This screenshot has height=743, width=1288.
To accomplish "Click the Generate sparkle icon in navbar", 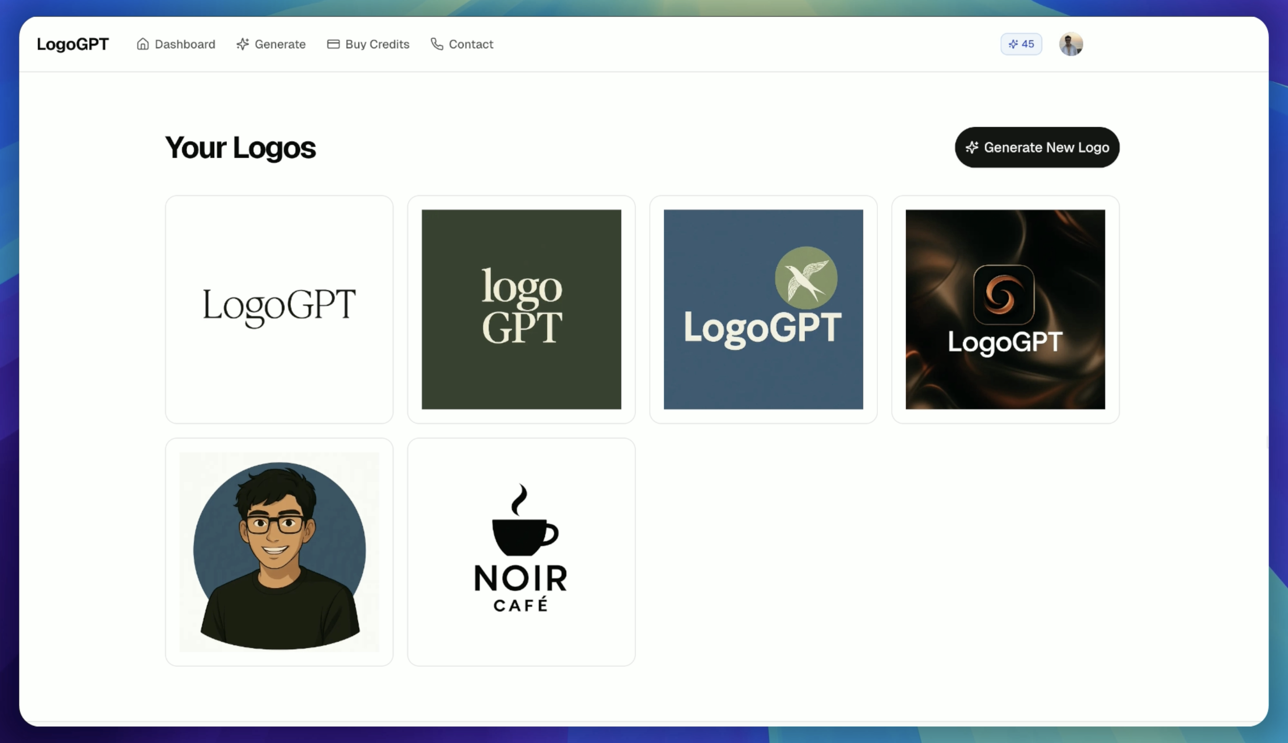I will click(243, 44).
